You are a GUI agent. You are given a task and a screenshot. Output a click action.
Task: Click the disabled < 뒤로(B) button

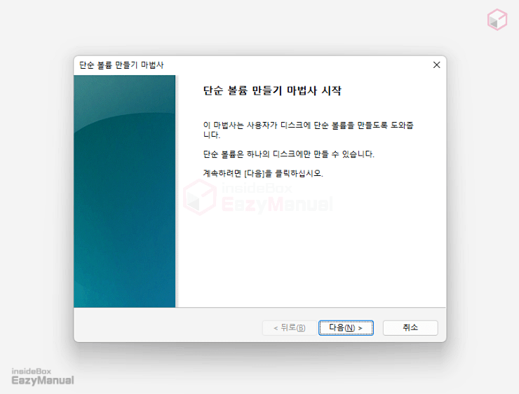(289, 327)
